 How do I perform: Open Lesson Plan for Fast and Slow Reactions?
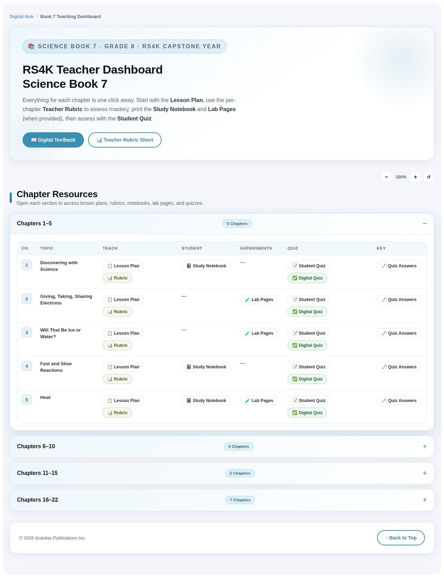(x=123, y=367)
